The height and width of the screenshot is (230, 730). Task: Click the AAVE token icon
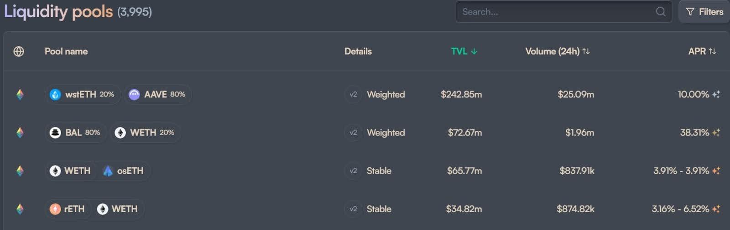coord(134,95)
